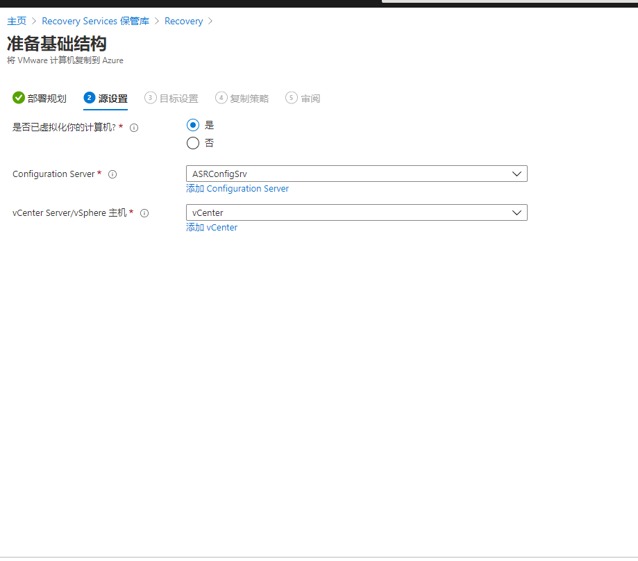This screenshot has width=638, height=561.
Task: Click the vCenter Server/vSphere 主机 label
Action: click(69, 212)
